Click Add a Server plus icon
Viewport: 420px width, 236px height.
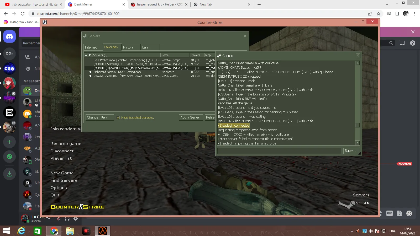click(x=9, y=142)
